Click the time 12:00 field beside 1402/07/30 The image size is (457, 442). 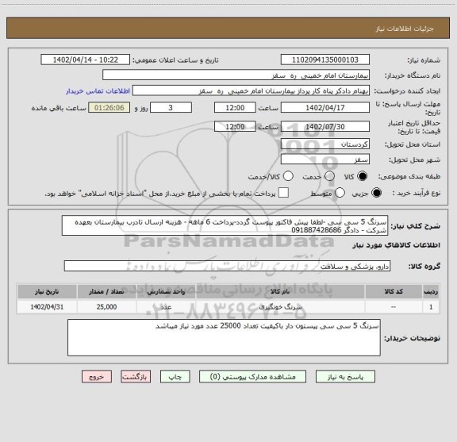click(x=235, y=126)
